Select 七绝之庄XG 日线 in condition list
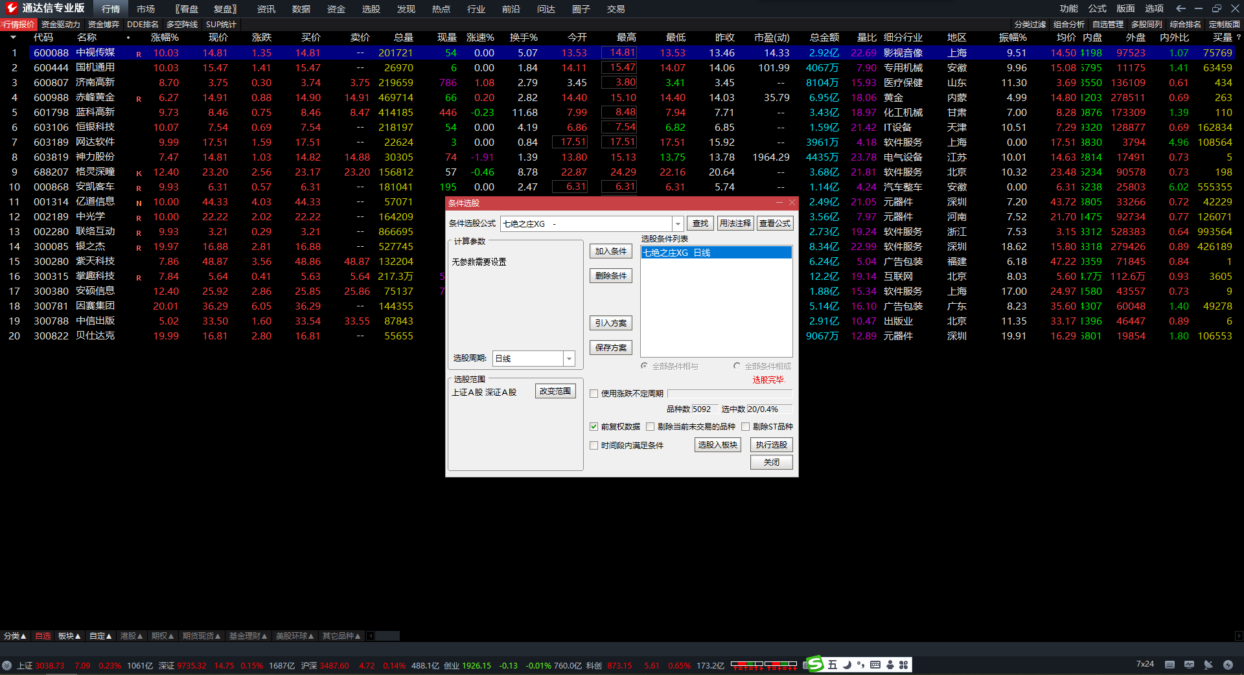Viewport: 1244px width, 675px height. pyautogui.click(x=715, y=253)
